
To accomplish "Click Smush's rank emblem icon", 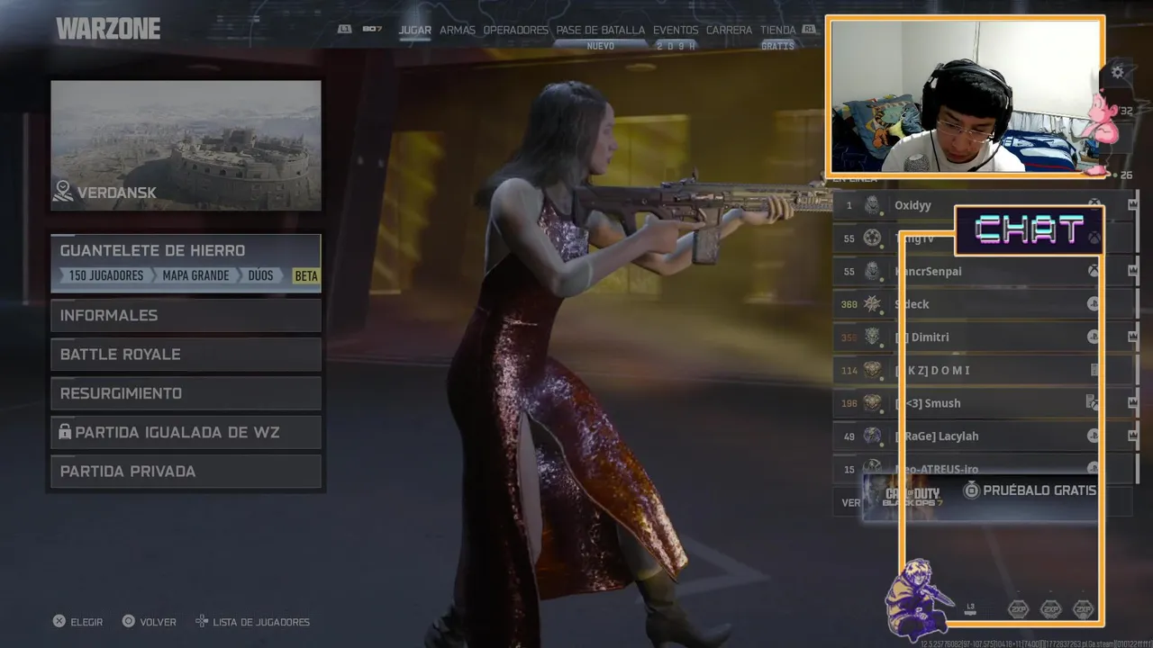I will point(872,403).
